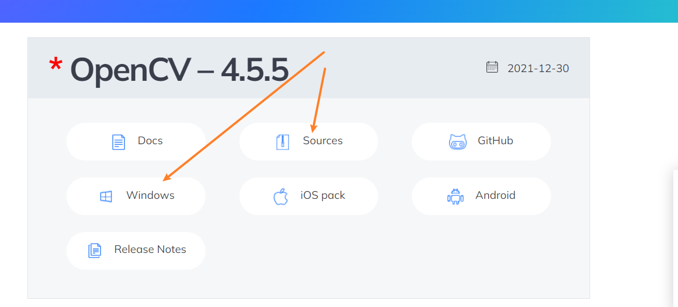Viewport: 678px width, 307px height.
Task: Download the Windows build
Action: click(x=136, y=196)
